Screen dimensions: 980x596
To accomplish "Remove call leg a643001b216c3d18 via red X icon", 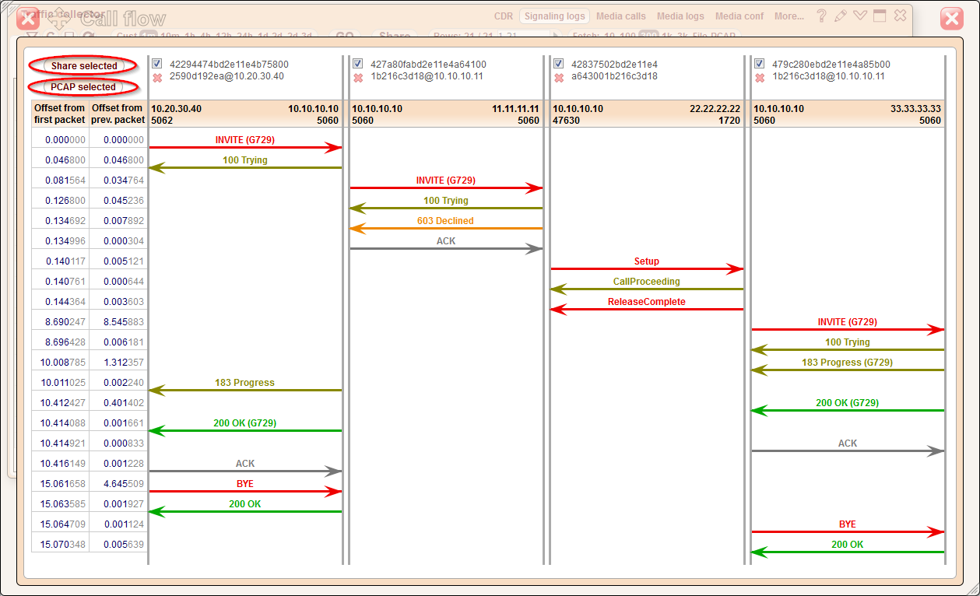I will tap(558, 76).
